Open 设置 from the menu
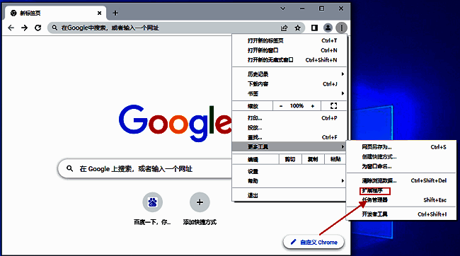This screenshot has height=256, width=460. [289, 172]
